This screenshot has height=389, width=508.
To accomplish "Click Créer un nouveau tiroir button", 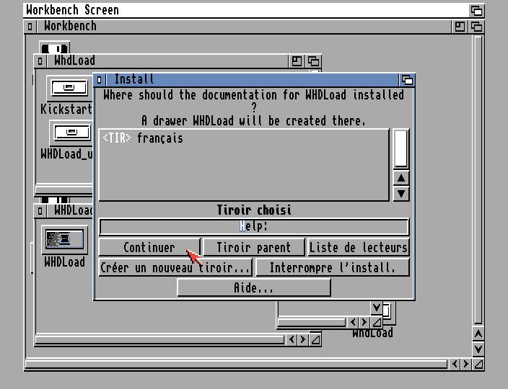I will pos(175,267).
